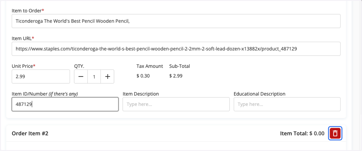This screenshot has width=362, height=151.
Task: Focus the Item Description input
Action: coord(176,104)
